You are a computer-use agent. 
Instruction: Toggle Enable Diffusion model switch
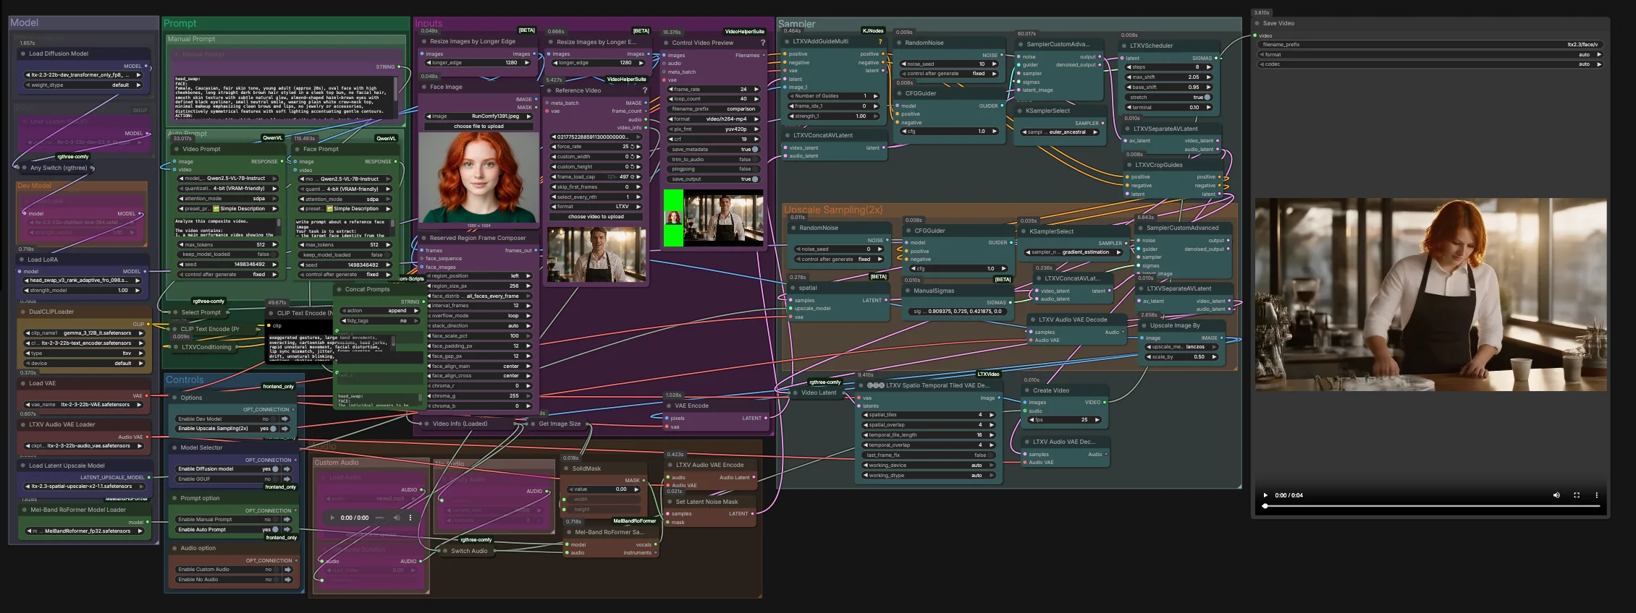click(x=275, y=469)
